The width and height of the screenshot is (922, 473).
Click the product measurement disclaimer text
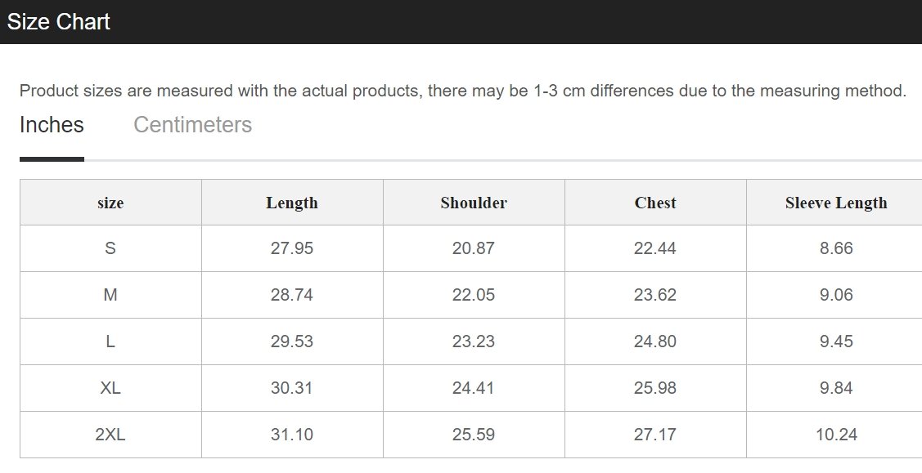tap(463, 91)
